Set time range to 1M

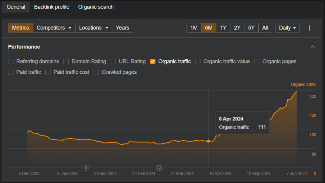click(x=194, y=28)
